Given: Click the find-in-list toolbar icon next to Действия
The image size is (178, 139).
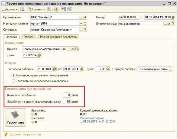Looking at the screenshot, I should coord(22,9).
